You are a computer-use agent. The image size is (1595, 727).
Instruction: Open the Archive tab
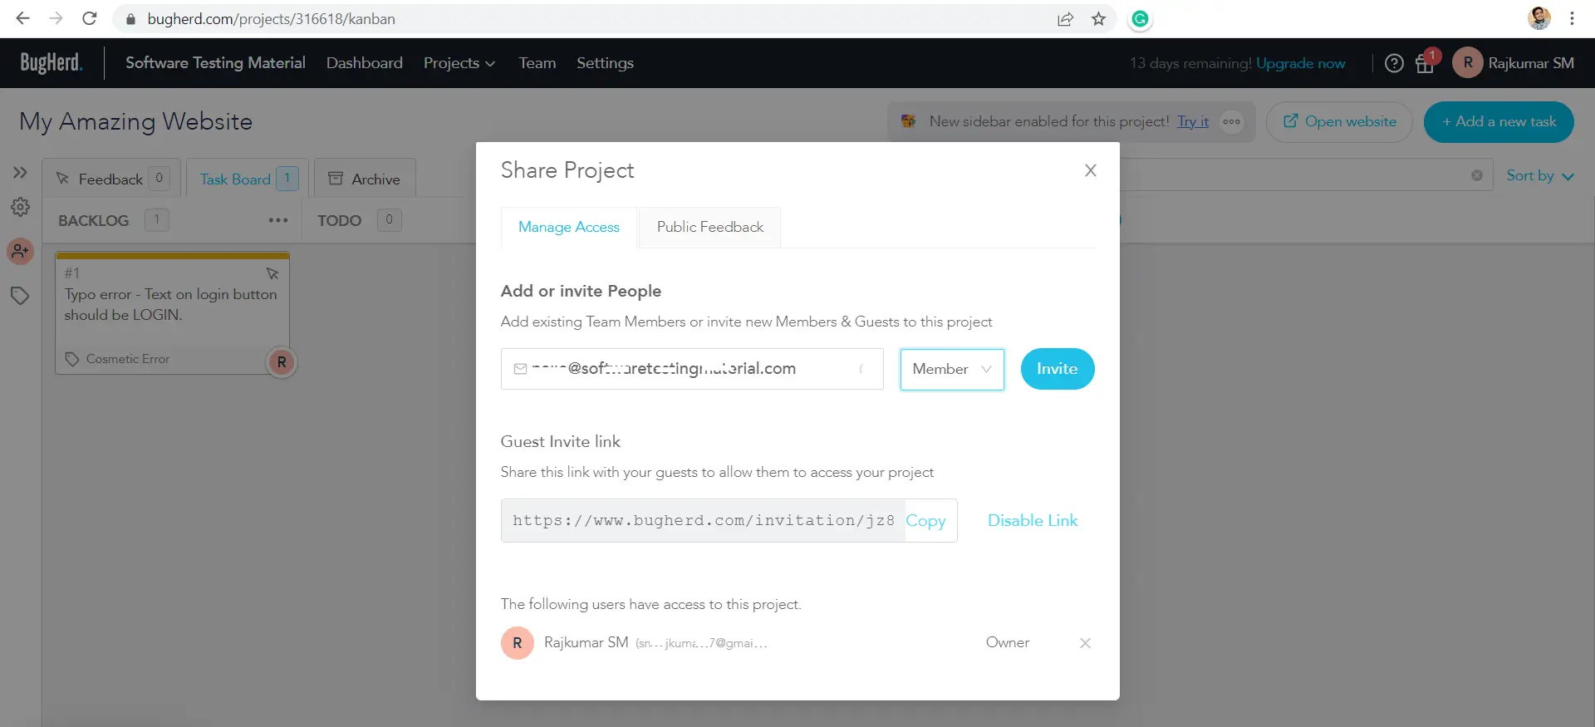[365, 179]
